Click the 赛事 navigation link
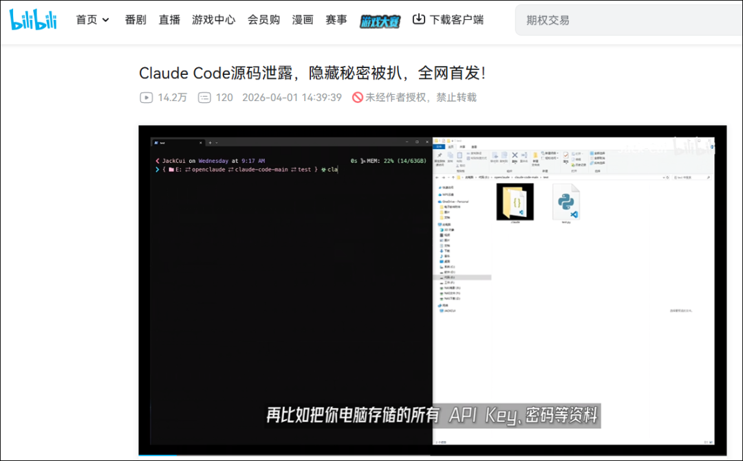The width and height of the screenshot is (743, 461). pos(336,20)
